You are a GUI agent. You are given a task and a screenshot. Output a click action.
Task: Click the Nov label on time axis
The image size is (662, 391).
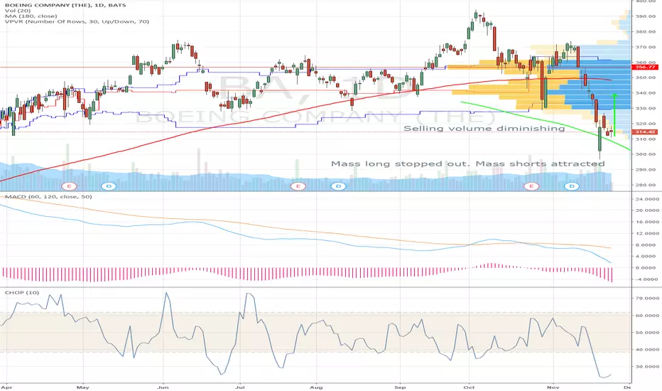click(553, 387)
